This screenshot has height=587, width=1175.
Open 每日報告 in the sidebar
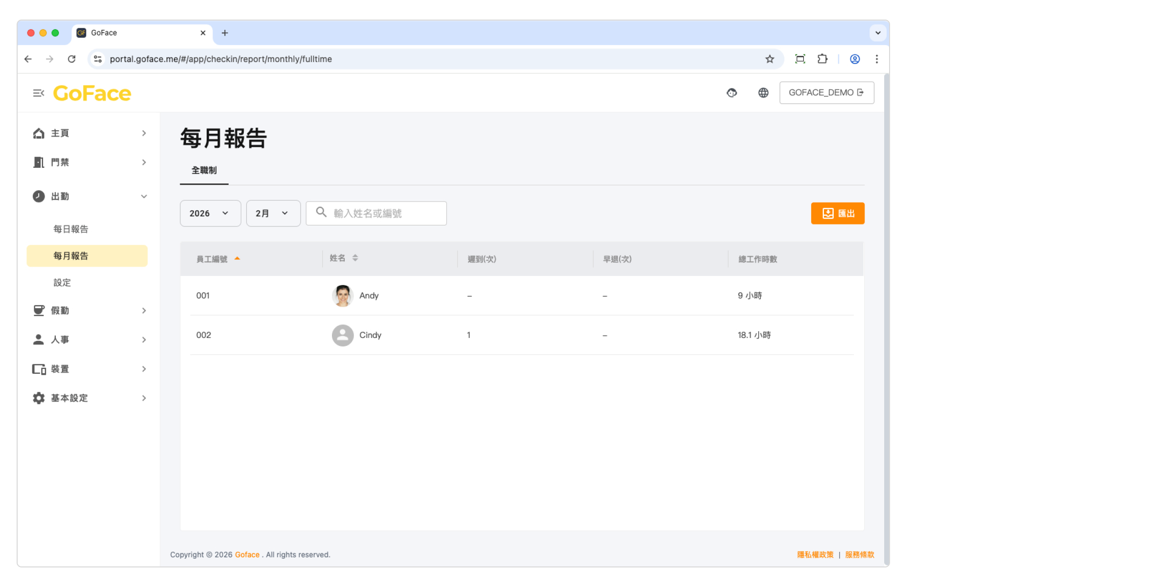71,229
